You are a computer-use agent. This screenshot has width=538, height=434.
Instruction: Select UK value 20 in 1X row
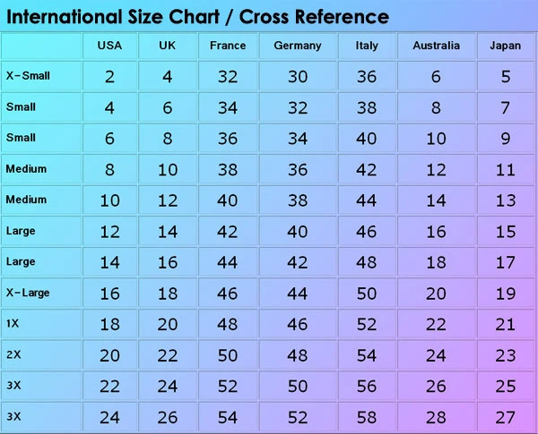coord(168,325)
